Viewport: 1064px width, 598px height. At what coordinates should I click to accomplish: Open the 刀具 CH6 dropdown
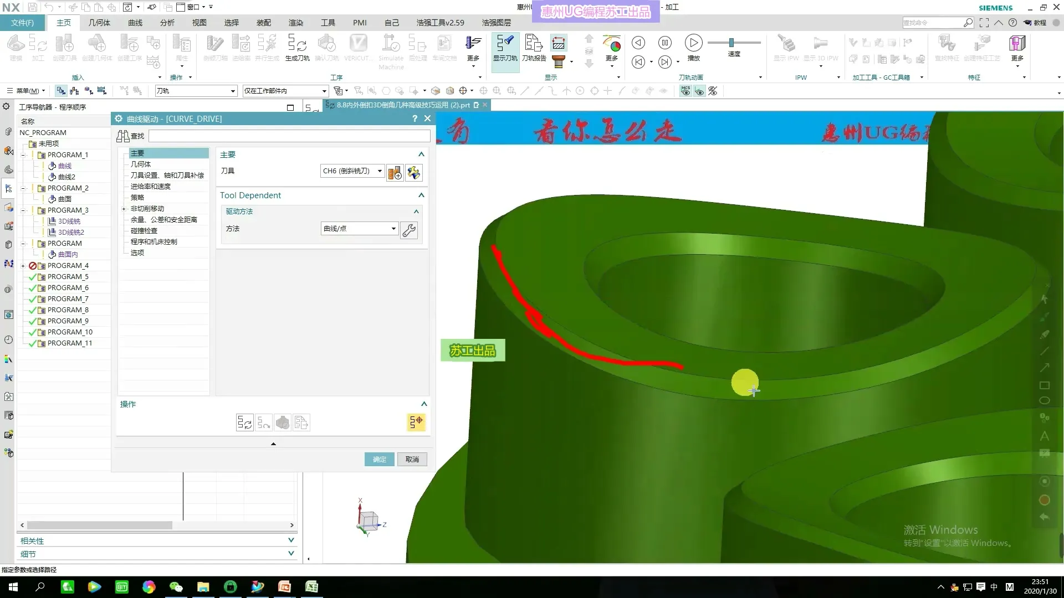(380, 171)
